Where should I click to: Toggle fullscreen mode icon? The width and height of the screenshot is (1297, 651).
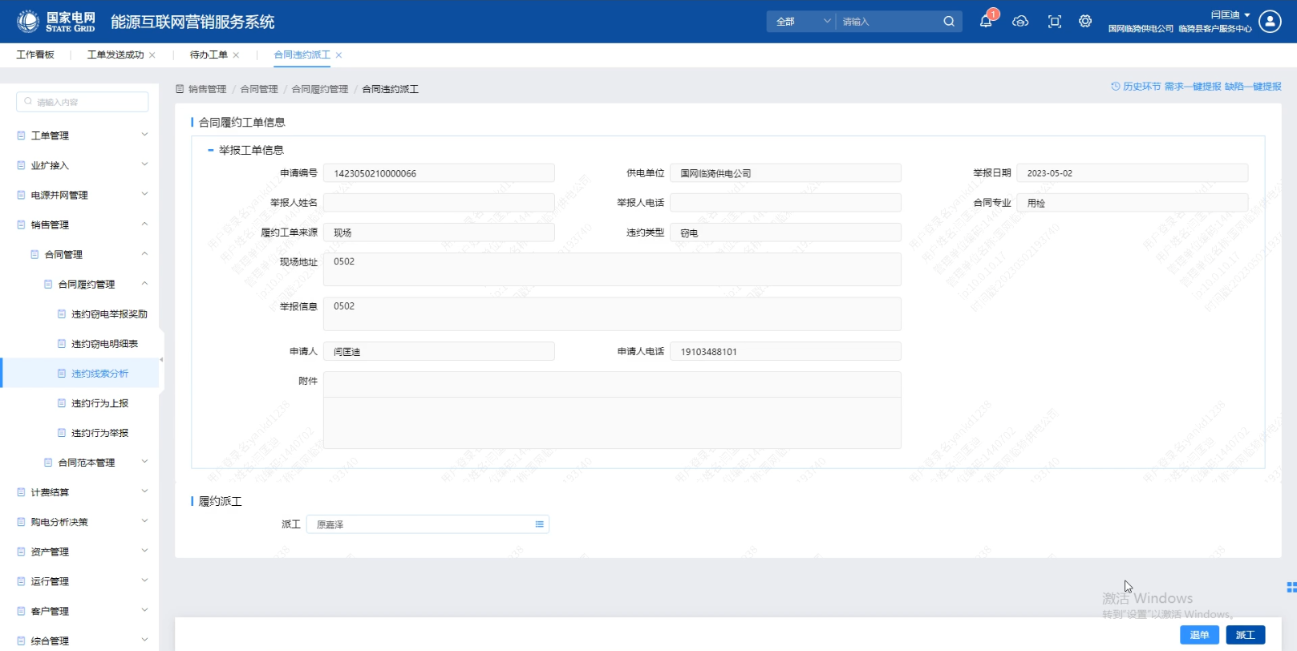click(1055, 22)
